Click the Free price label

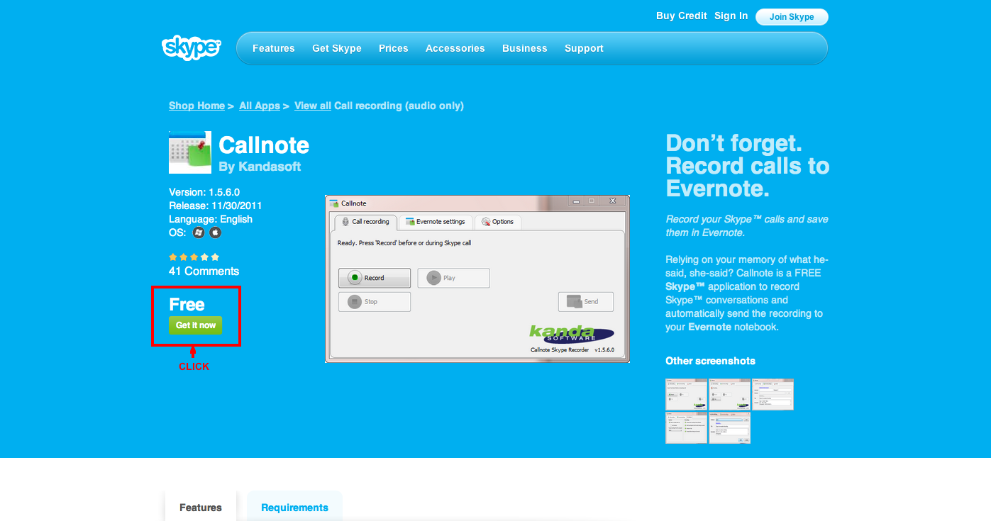pos(187,305)
